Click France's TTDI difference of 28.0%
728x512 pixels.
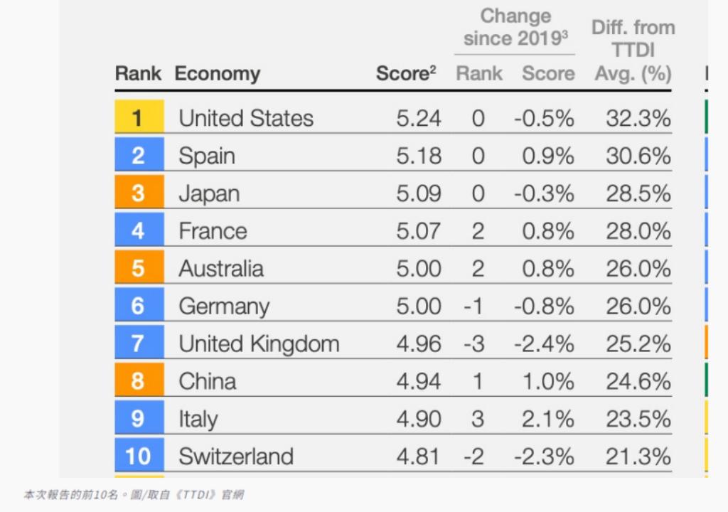(x=638, y=231)
